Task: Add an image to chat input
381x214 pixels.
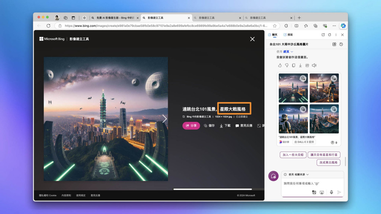Action: [314, 192]
